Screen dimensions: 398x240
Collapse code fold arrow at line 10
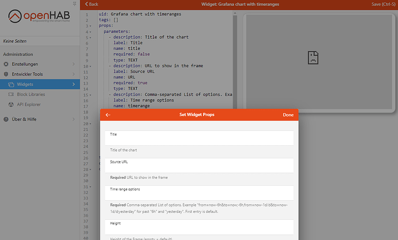tap(91, 66)
